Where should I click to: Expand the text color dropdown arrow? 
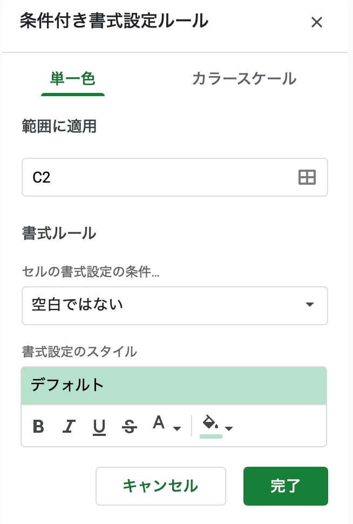click(x=178, y=428)
